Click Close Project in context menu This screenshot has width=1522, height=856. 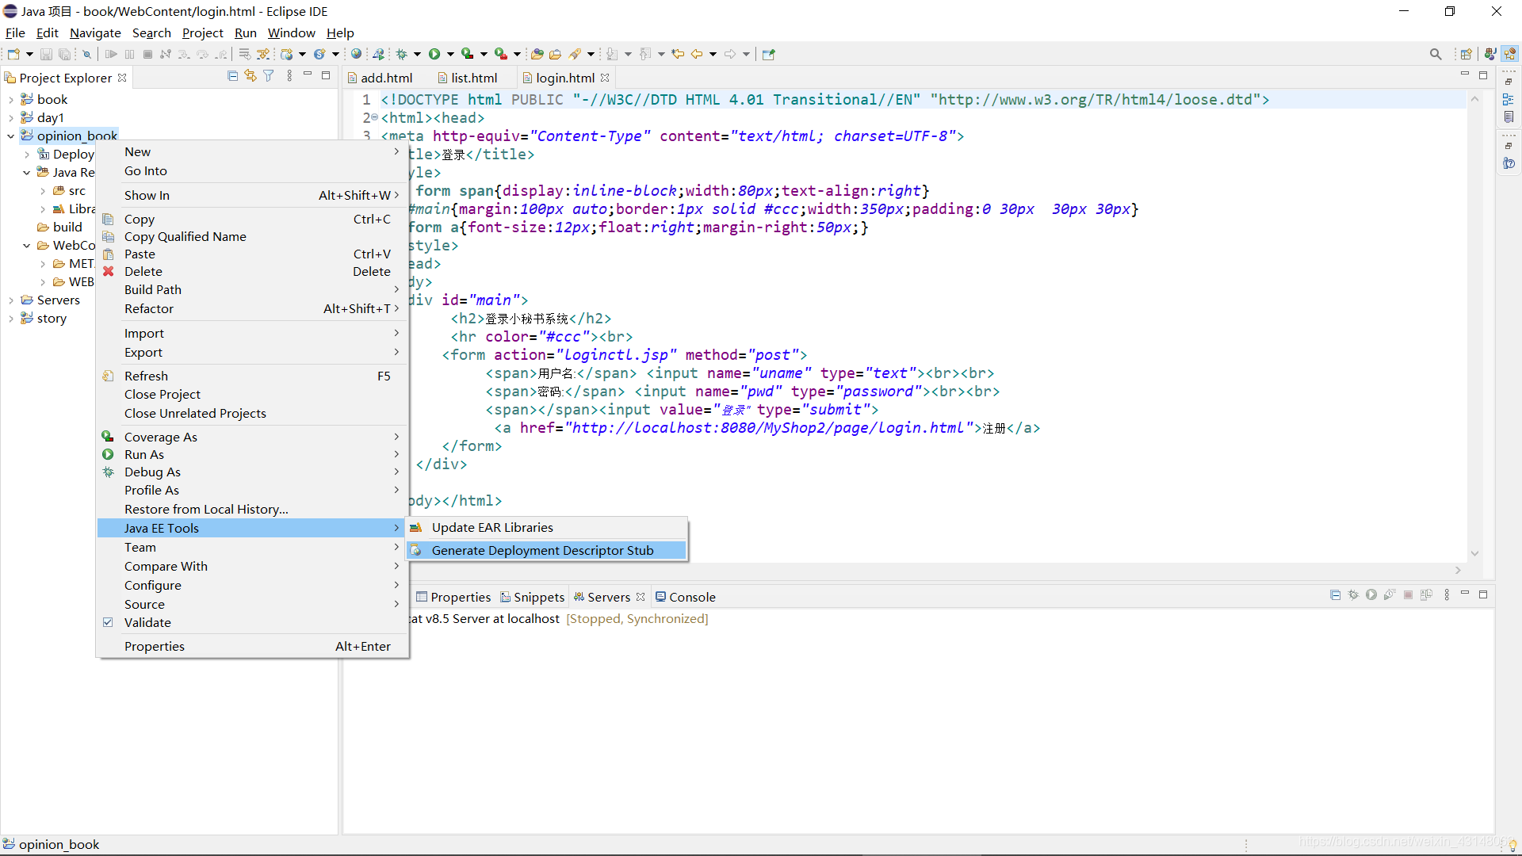pyautogui.click(x=163, y=394)
